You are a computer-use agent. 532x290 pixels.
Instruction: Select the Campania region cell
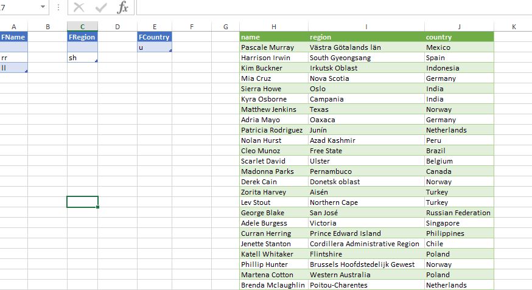(366, 99)
